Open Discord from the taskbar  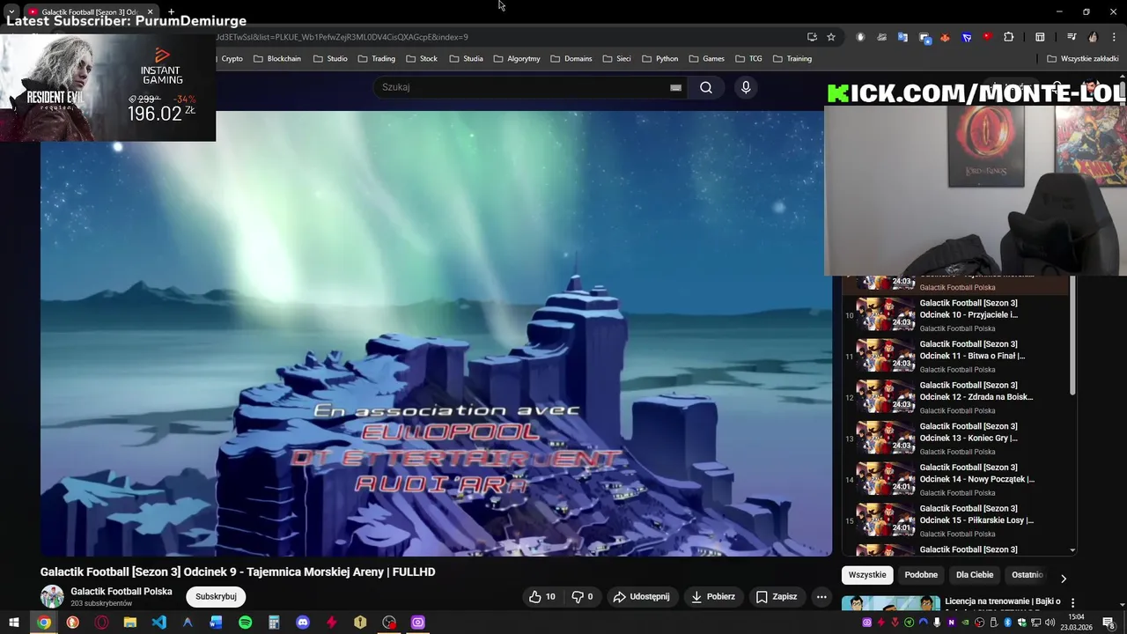tap(303, 623)
